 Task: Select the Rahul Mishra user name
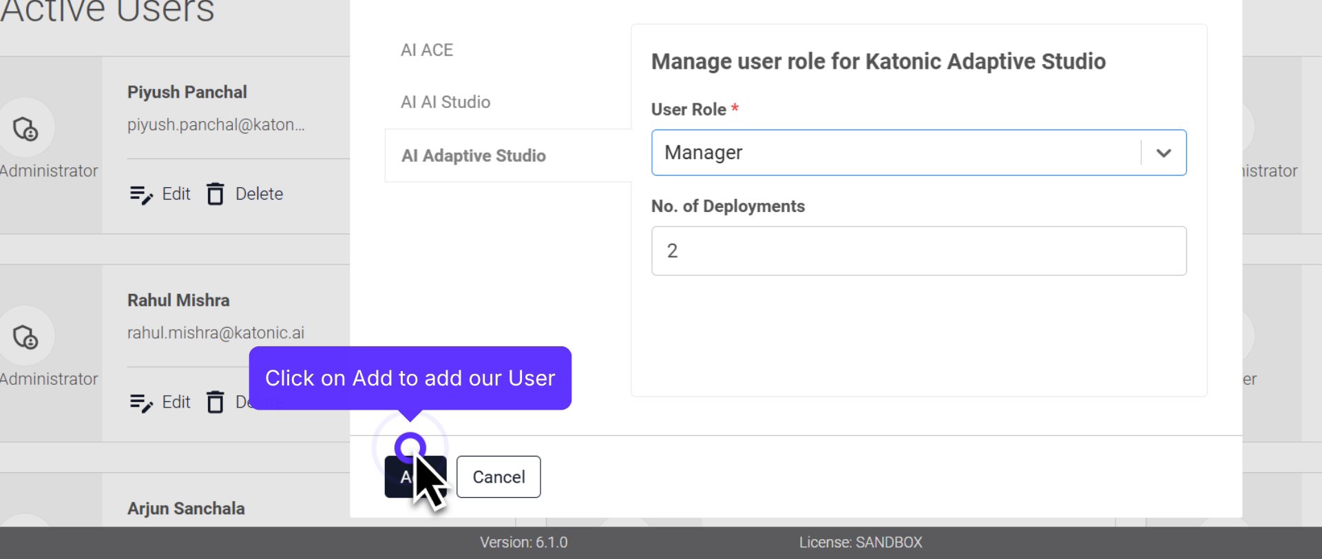point(178,301)
